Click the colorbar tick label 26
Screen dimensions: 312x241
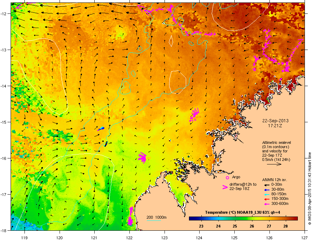click(x=252, y=226)
